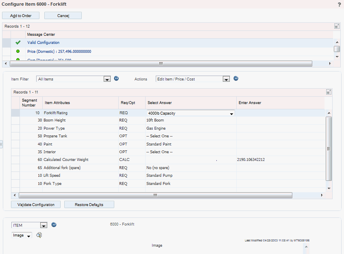Open the ITEM type dropdown

coord(44,226)
